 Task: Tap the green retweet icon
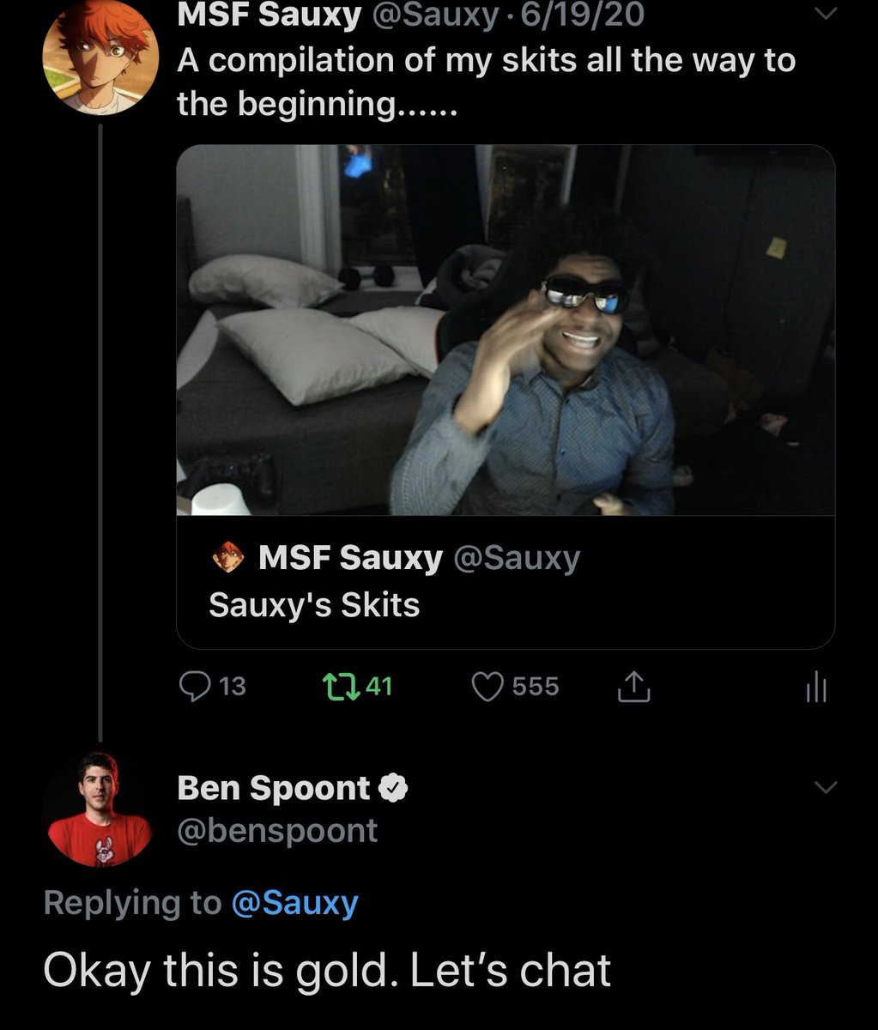coord(335,686)
